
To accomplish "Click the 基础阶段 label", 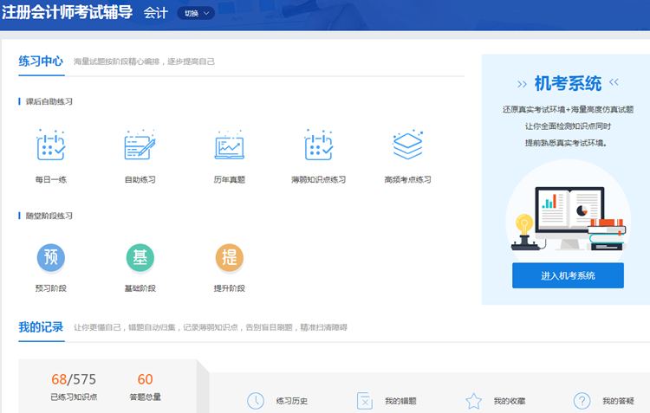I will tap(140, 288).
